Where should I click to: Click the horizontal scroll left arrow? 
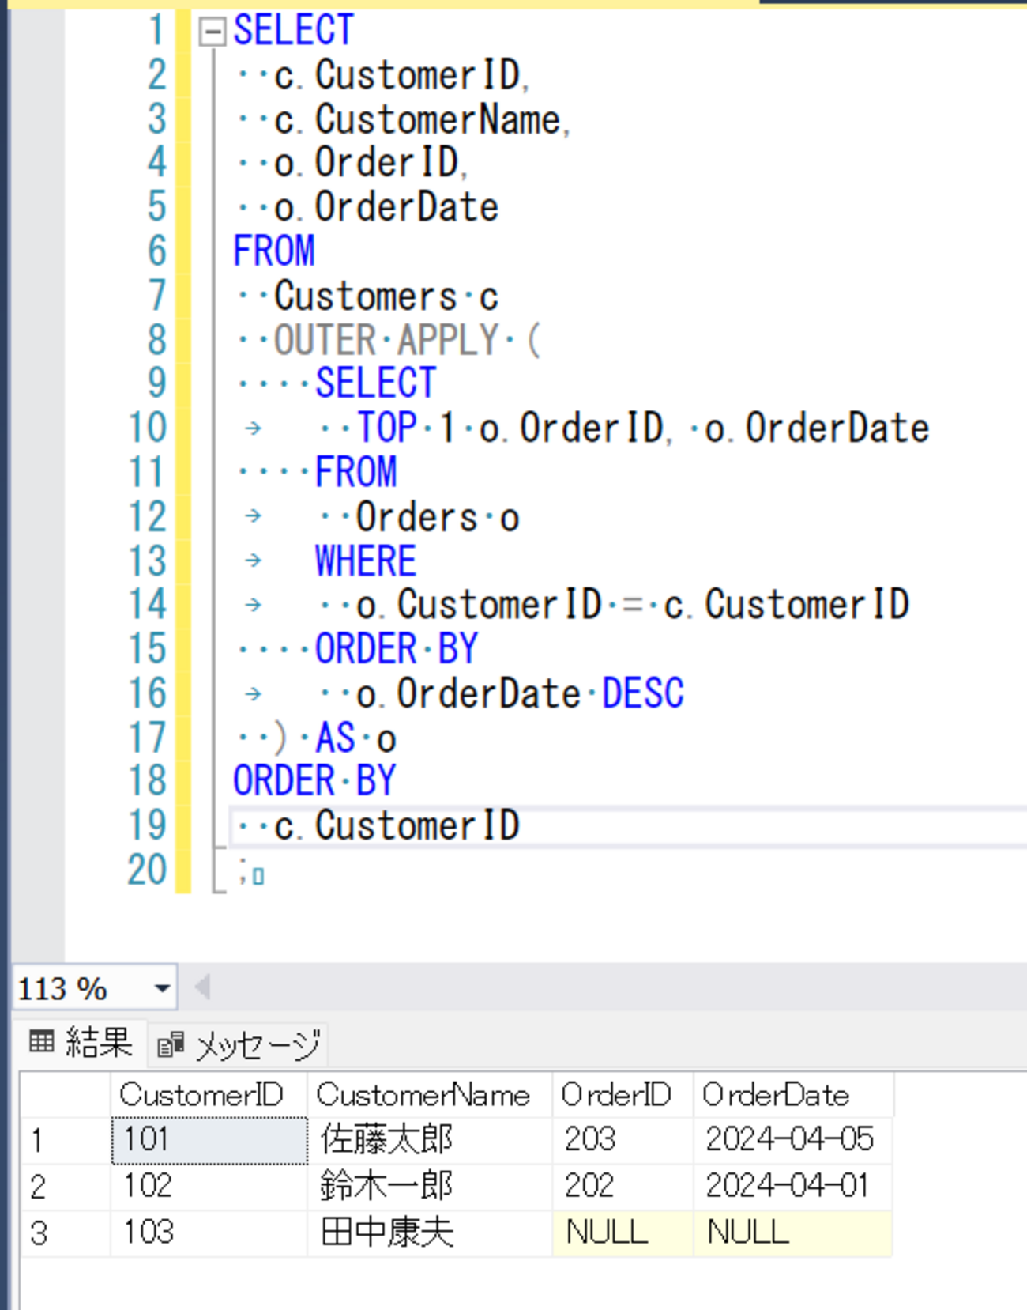click(202, 987)
